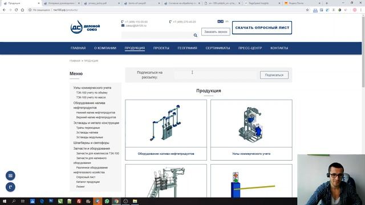
Task: Open File Explorer from the taskbar
Action: 135,201
